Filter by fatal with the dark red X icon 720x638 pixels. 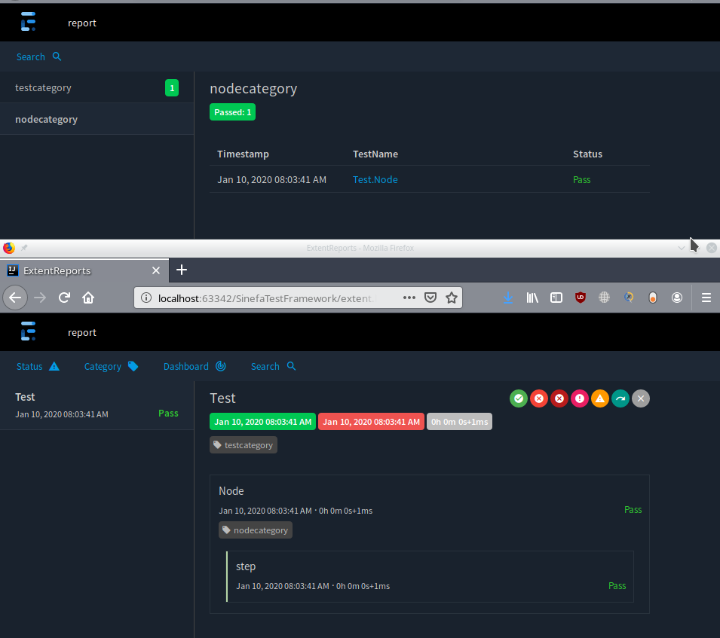pos(559,398)
